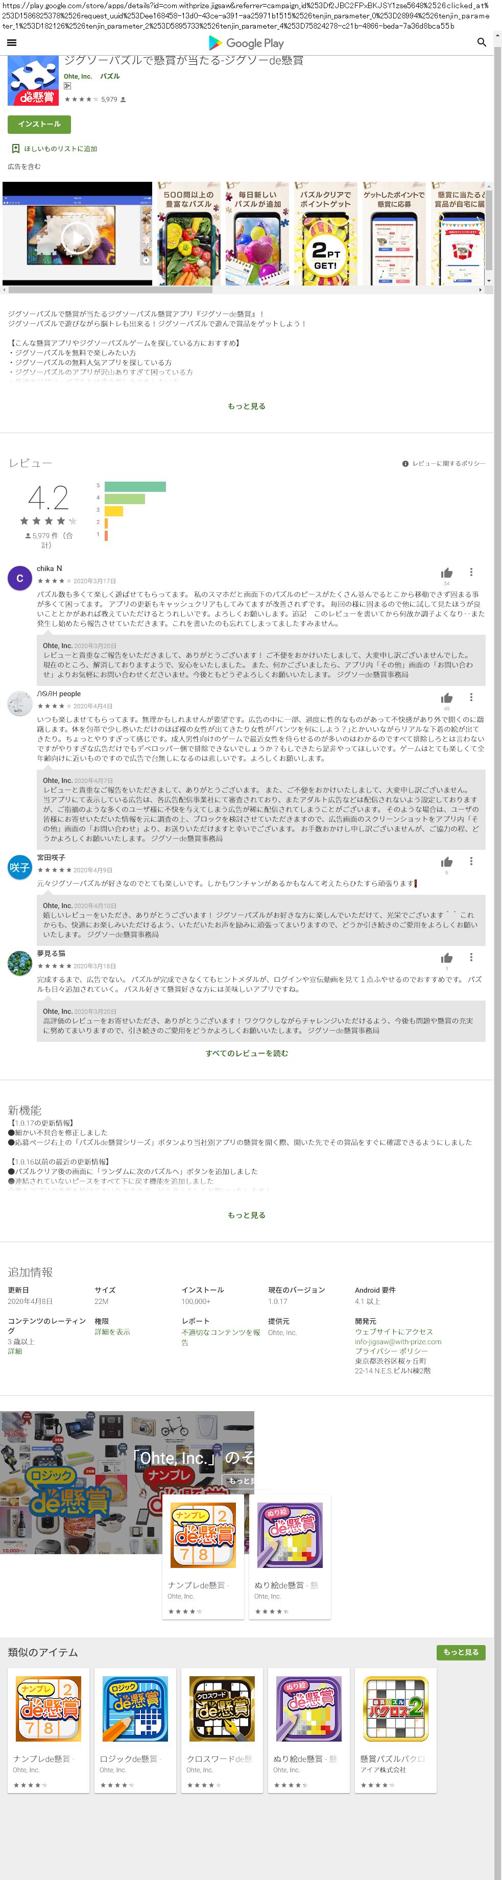Click the Ohte, Inc. developer link near title

[77, 76]
